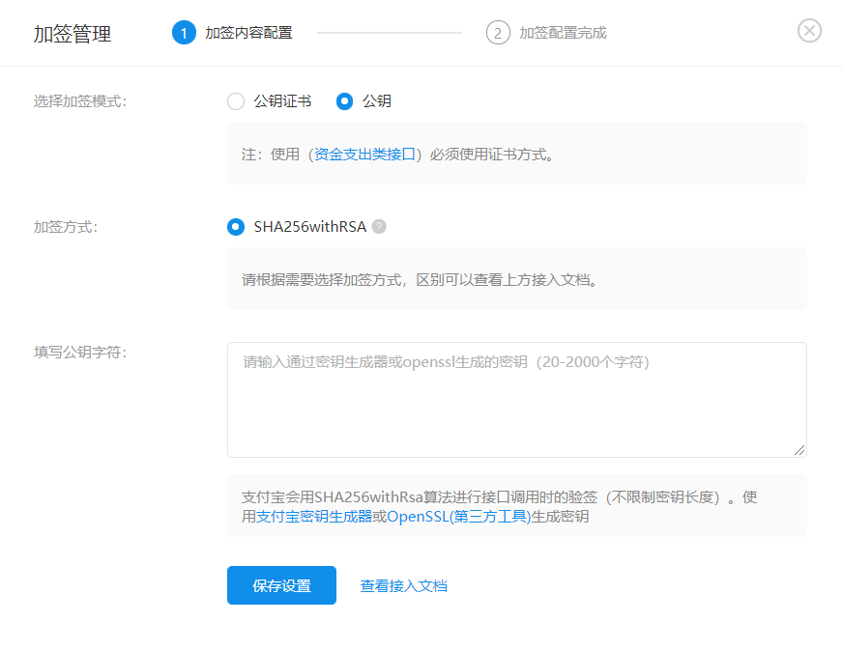Open the 支付宝密钥生成器 link

point(314,517)
